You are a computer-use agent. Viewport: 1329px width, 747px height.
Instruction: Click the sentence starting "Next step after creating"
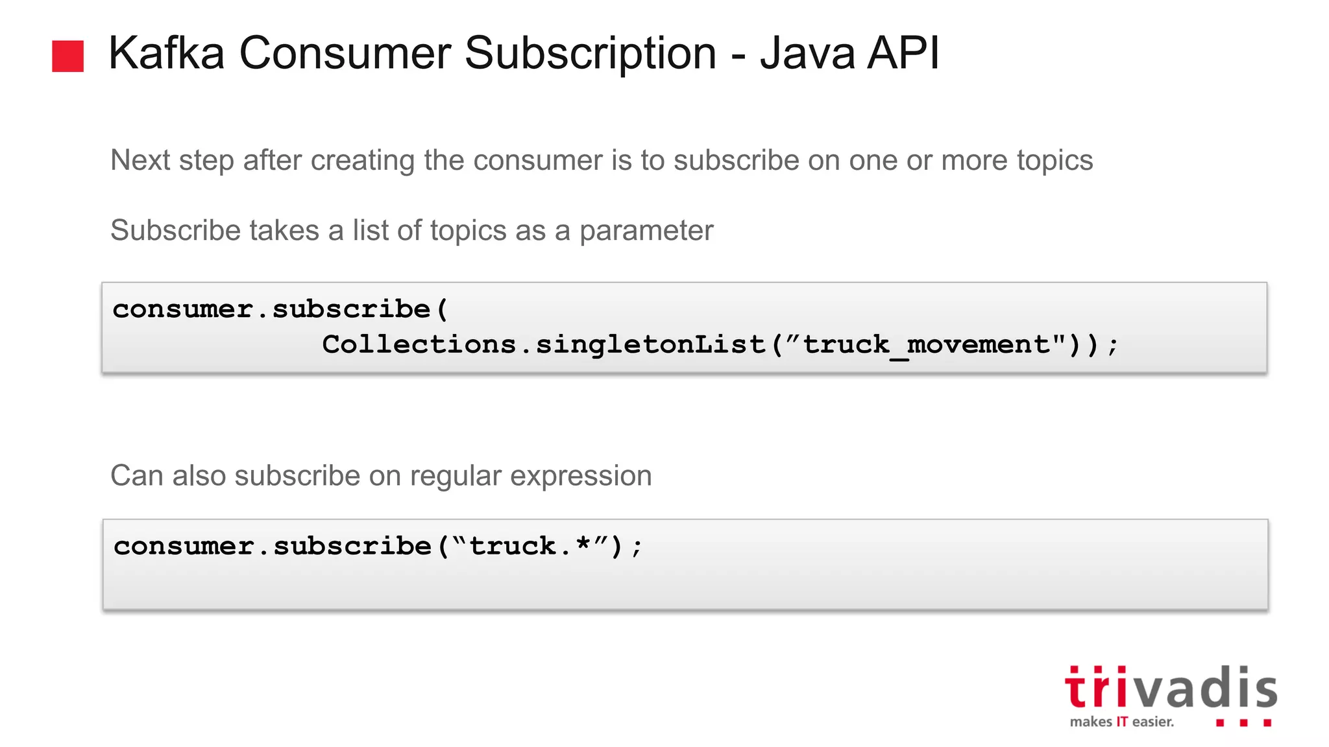601,160
